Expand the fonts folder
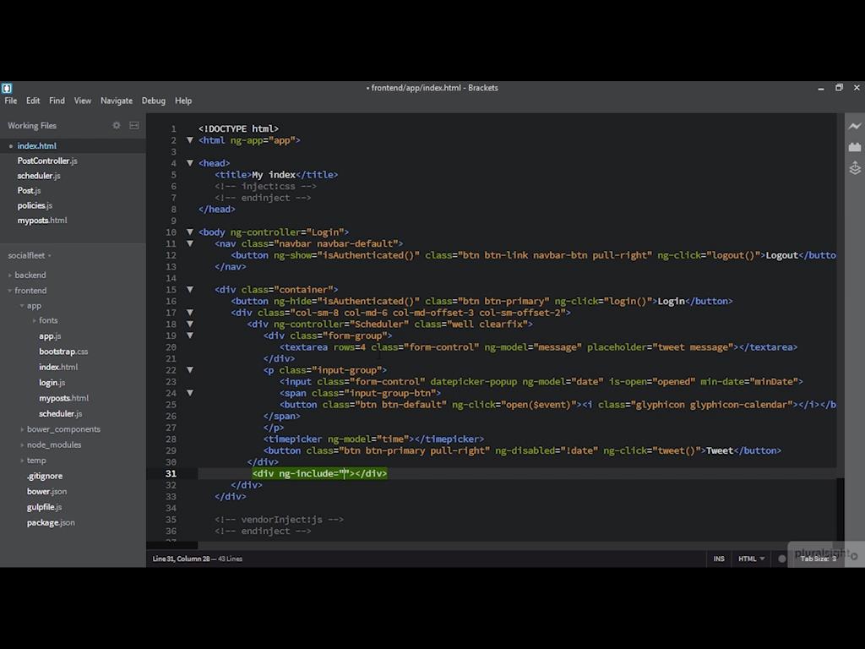 coord(48,320)
